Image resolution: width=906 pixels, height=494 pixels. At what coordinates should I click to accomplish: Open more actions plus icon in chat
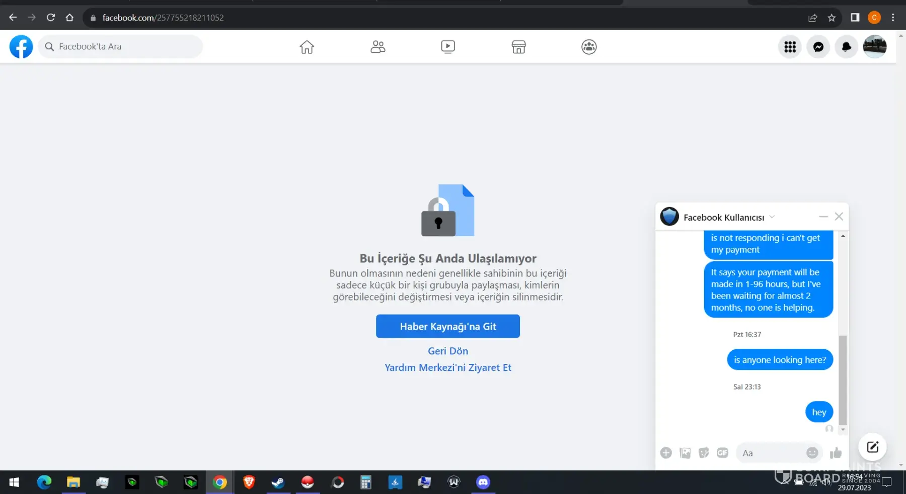(666, 453)
